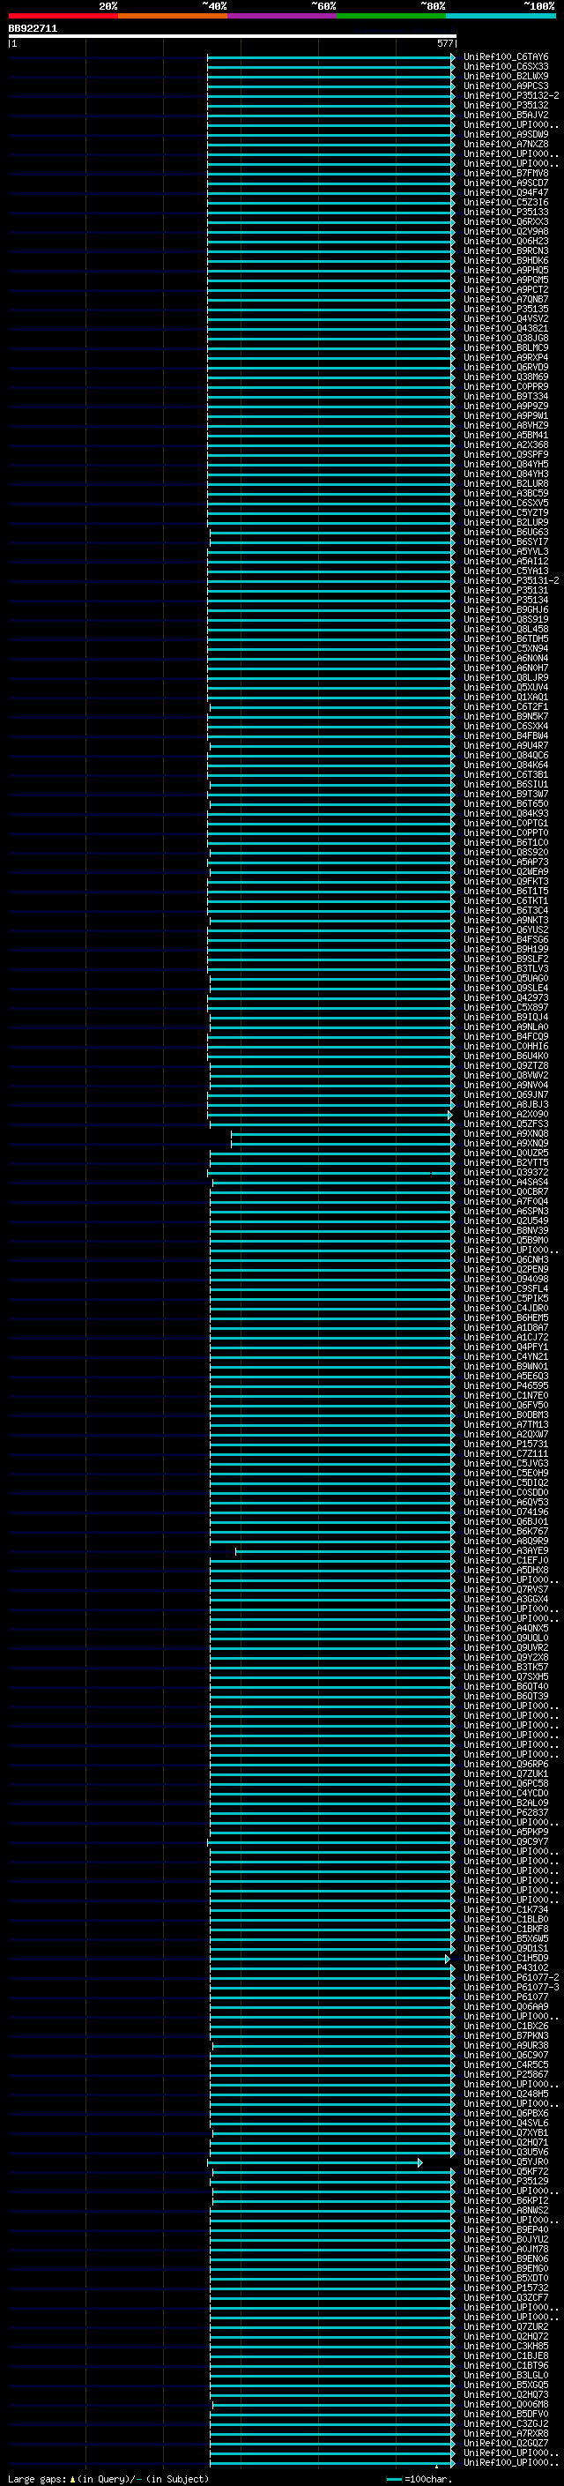Open hit UniRef100_C6SX33
Screen dimensions: 564x2486
point(505,67)
